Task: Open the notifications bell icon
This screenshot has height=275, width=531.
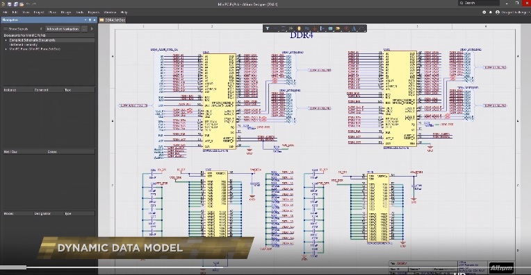Action: click(x=491, y=12)
